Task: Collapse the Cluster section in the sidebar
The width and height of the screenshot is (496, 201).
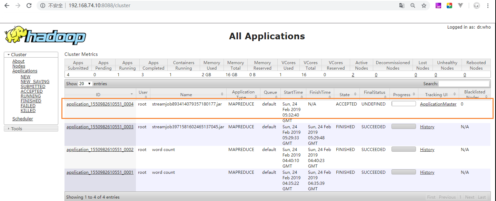Action: click(31, 54)
